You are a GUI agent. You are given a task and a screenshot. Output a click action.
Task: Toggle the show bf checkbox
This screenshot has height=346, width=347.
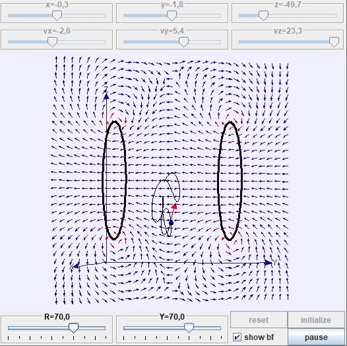pos(237,337)
